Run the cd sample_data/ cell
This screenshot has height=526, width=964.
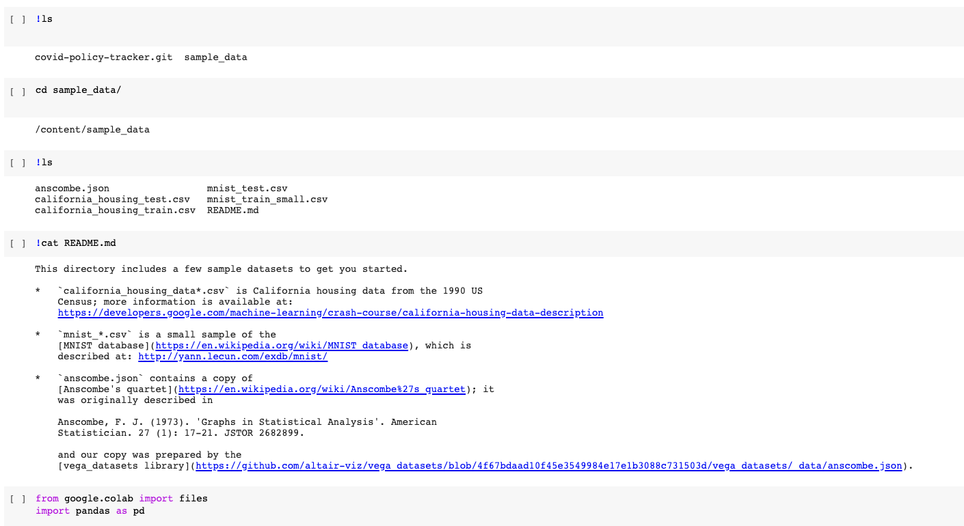coord(18,91)
